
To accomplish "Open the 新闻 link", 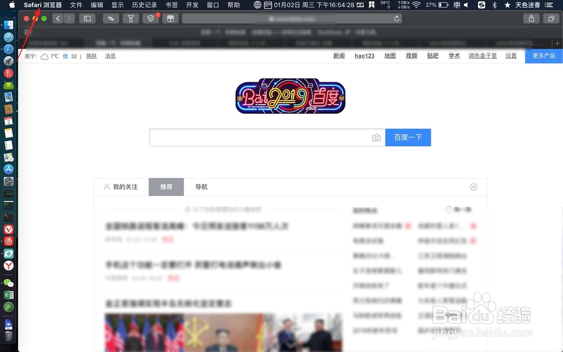I will click(x=339, y=56).
